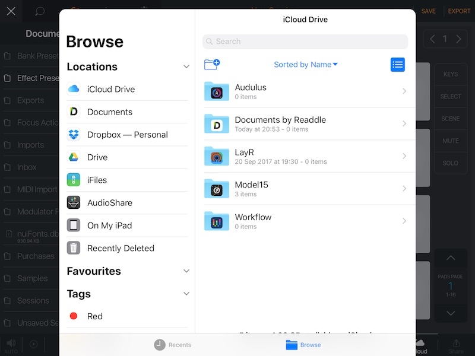Click the cloud icon in bottom bar
475x356 pixels.
pos(421,347)
